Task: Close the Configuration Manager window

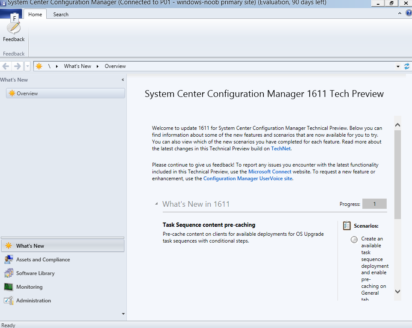Action: click(x=406, y=3)
